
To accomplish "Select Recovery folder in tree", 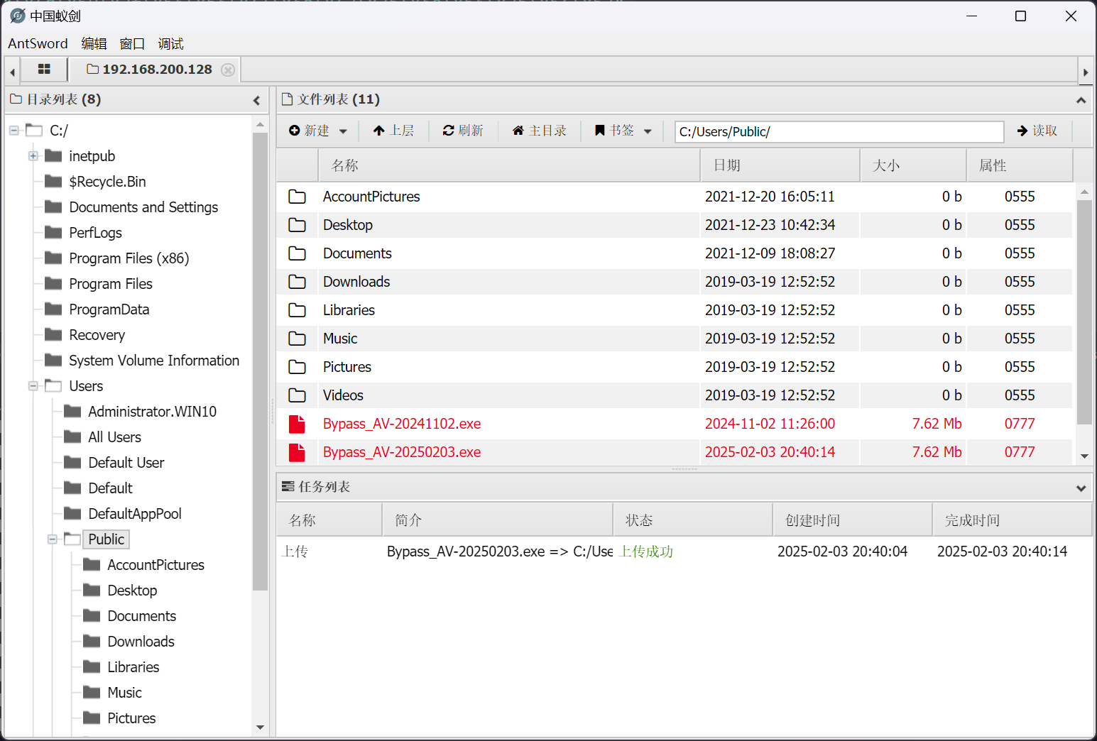I will pos(97,335).
